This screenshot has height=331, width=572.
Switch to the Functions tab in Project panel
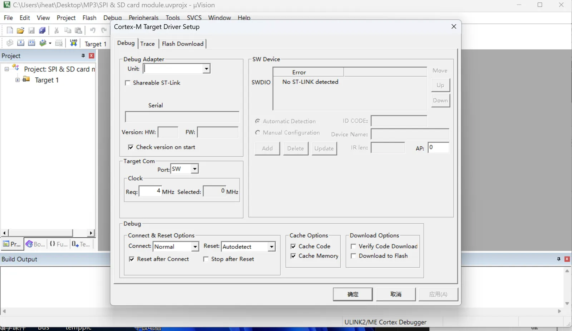pos(59,244)
